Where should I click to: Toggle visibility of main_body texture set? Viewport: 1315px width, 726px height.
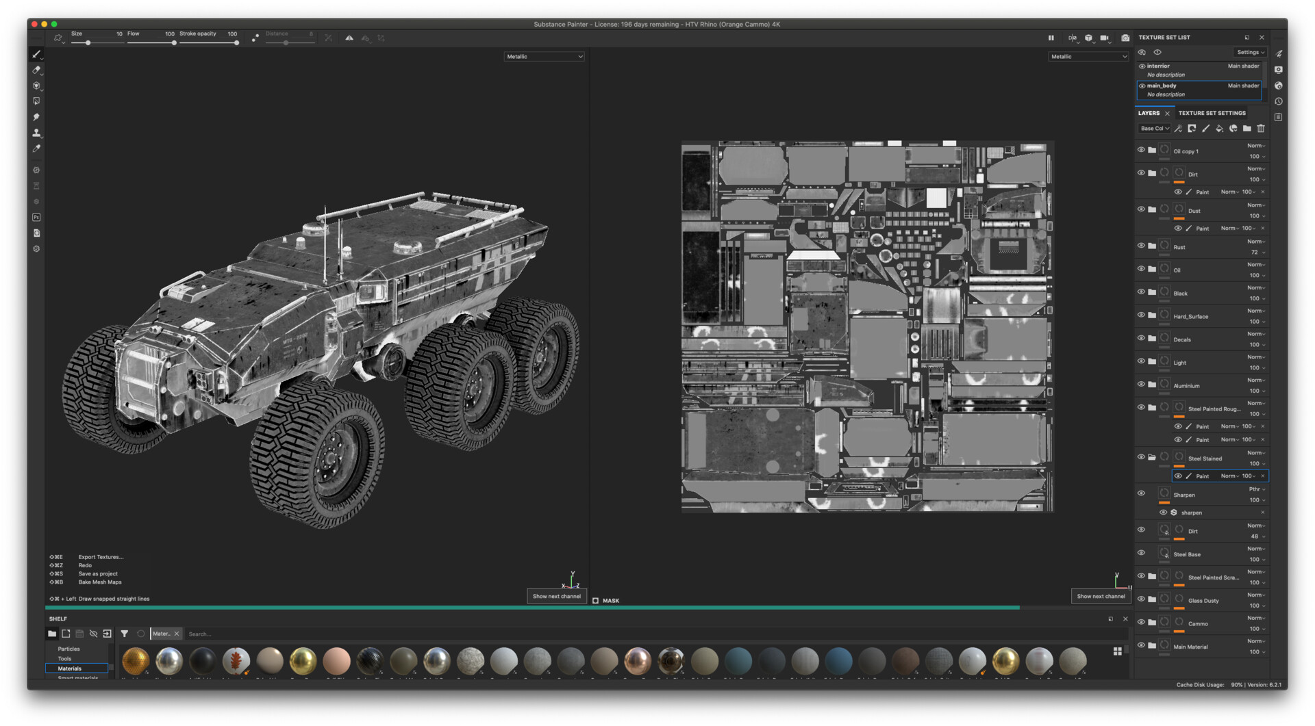click(1142, 86)
